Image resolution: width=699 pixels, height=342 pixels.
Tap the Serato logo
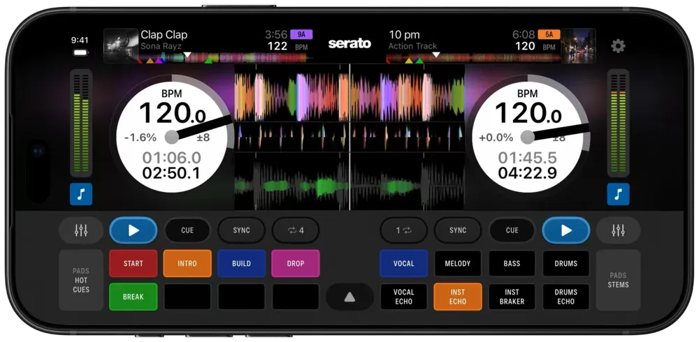click(349, 43)
